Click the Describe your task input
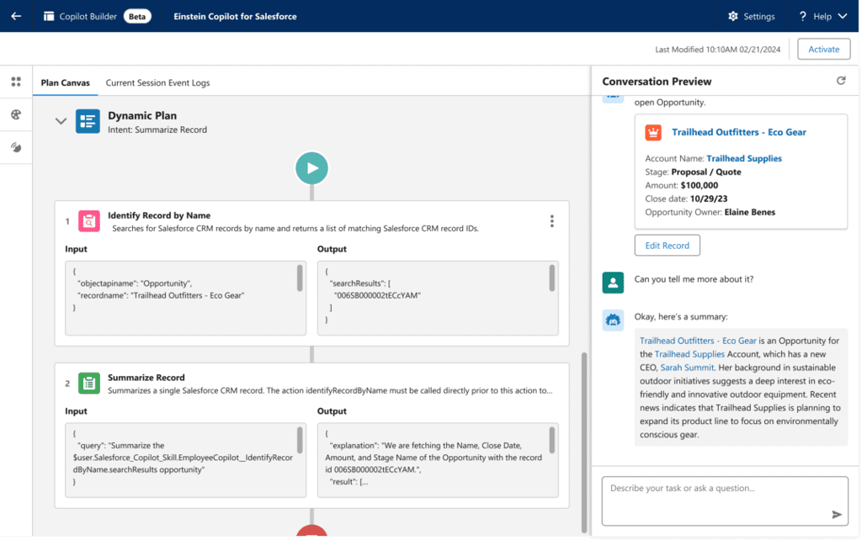Image resolution: width=862 pixels, height=540 pixels. [725, 500]
